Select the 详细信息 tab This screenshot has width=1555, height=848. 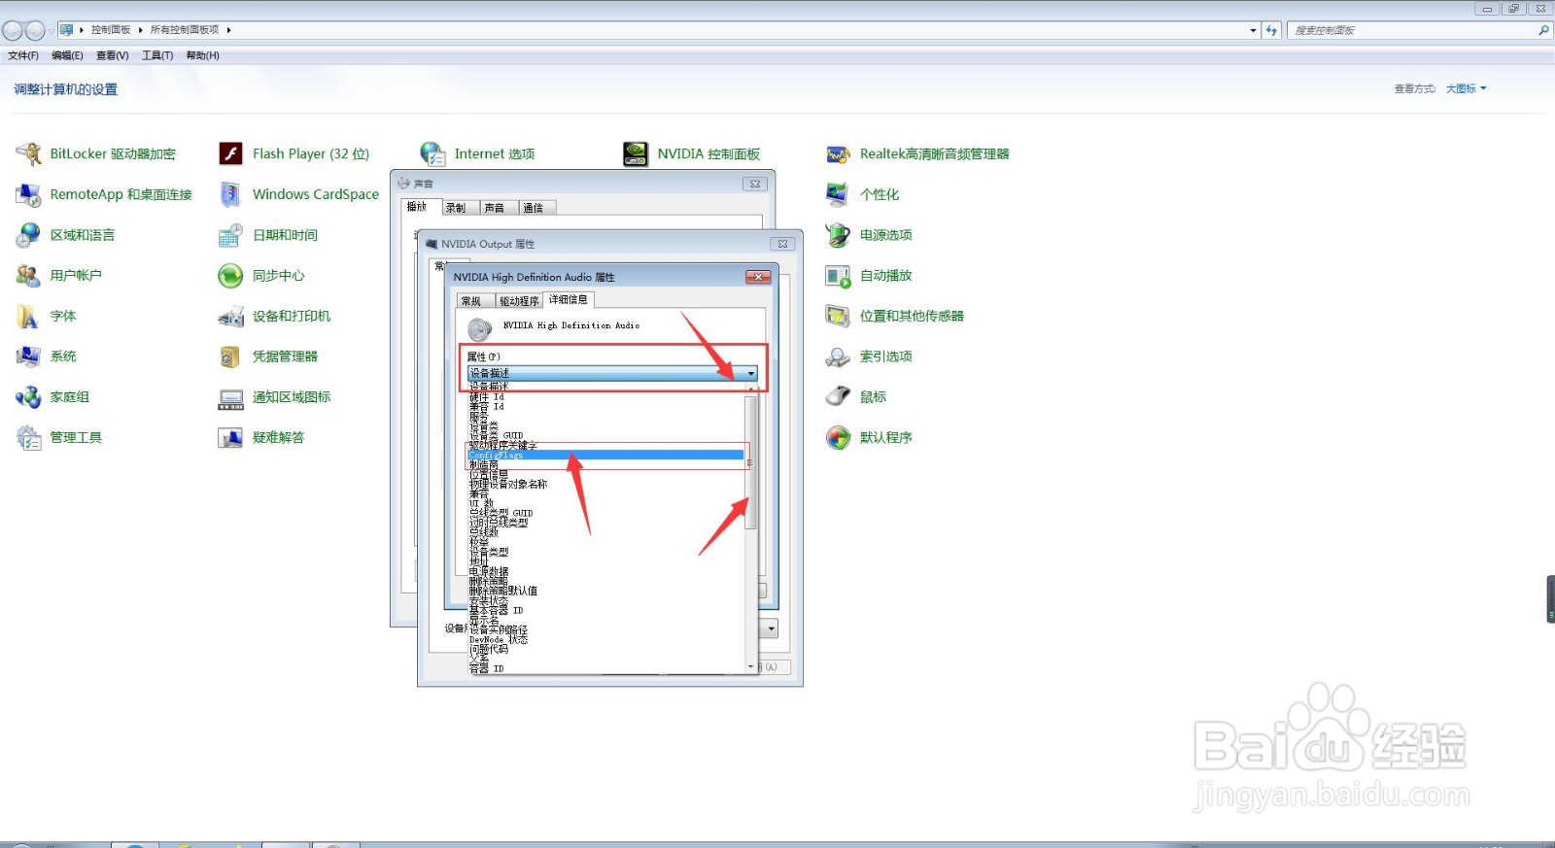(569, 300)
